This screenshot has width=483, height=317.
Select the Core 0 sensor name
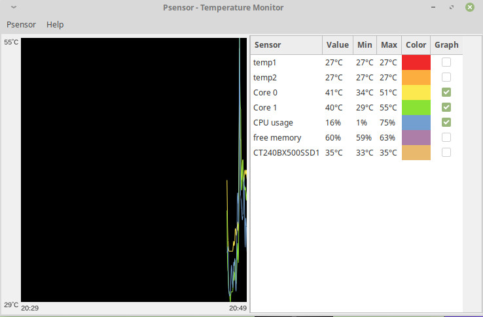click(x=265, y=93)
